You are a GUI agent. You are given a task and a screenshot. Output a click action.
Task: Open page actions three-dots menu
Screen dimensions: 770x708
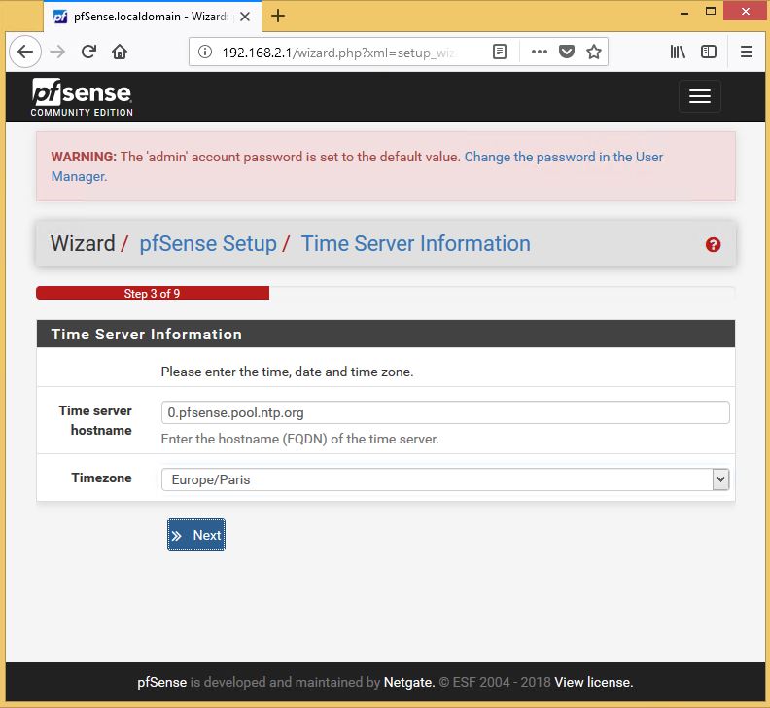(540, 52)
